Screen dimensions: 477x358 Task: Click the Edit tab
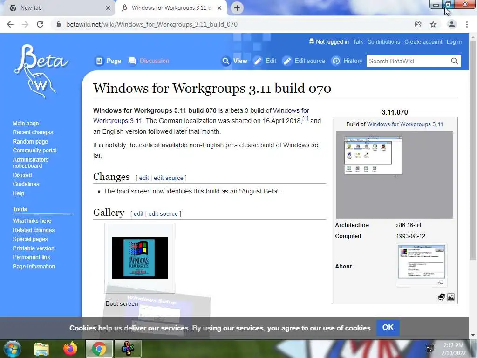click(x=265, y=61)
